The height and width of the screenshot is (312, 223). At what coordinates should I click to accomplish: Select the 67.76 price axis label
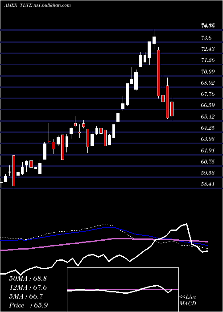(208, 94)
